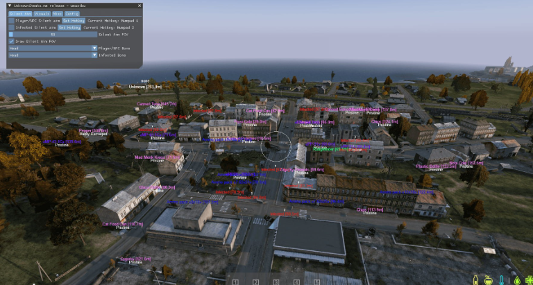The height and width of the screenshot is (285, 533).
Task: Open the Visuals tab
Action: pyautogui.click(x=42, y=14)
